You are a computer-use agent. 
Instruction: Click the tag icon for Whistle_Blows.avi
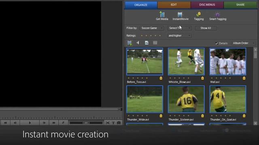202,78
